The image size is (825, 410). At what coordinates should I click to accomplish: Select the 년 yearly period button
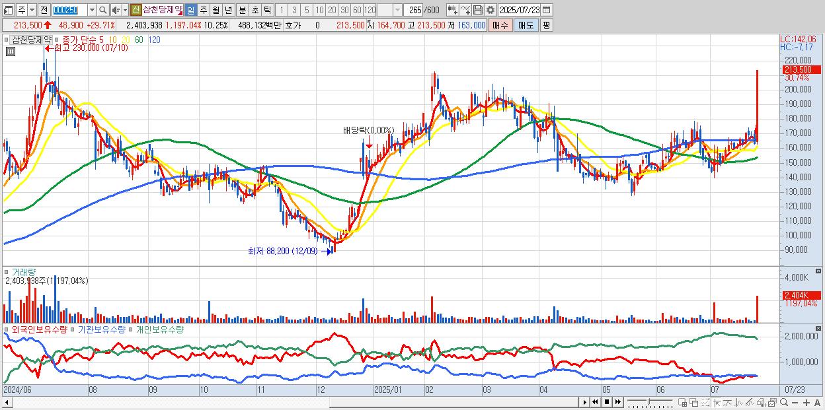228,10
